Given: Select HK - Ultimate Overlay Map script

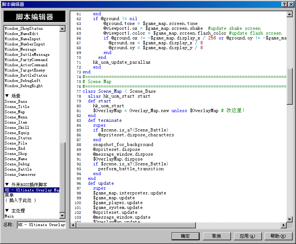Looking at the screenshot, I should (x=32, y=190).
